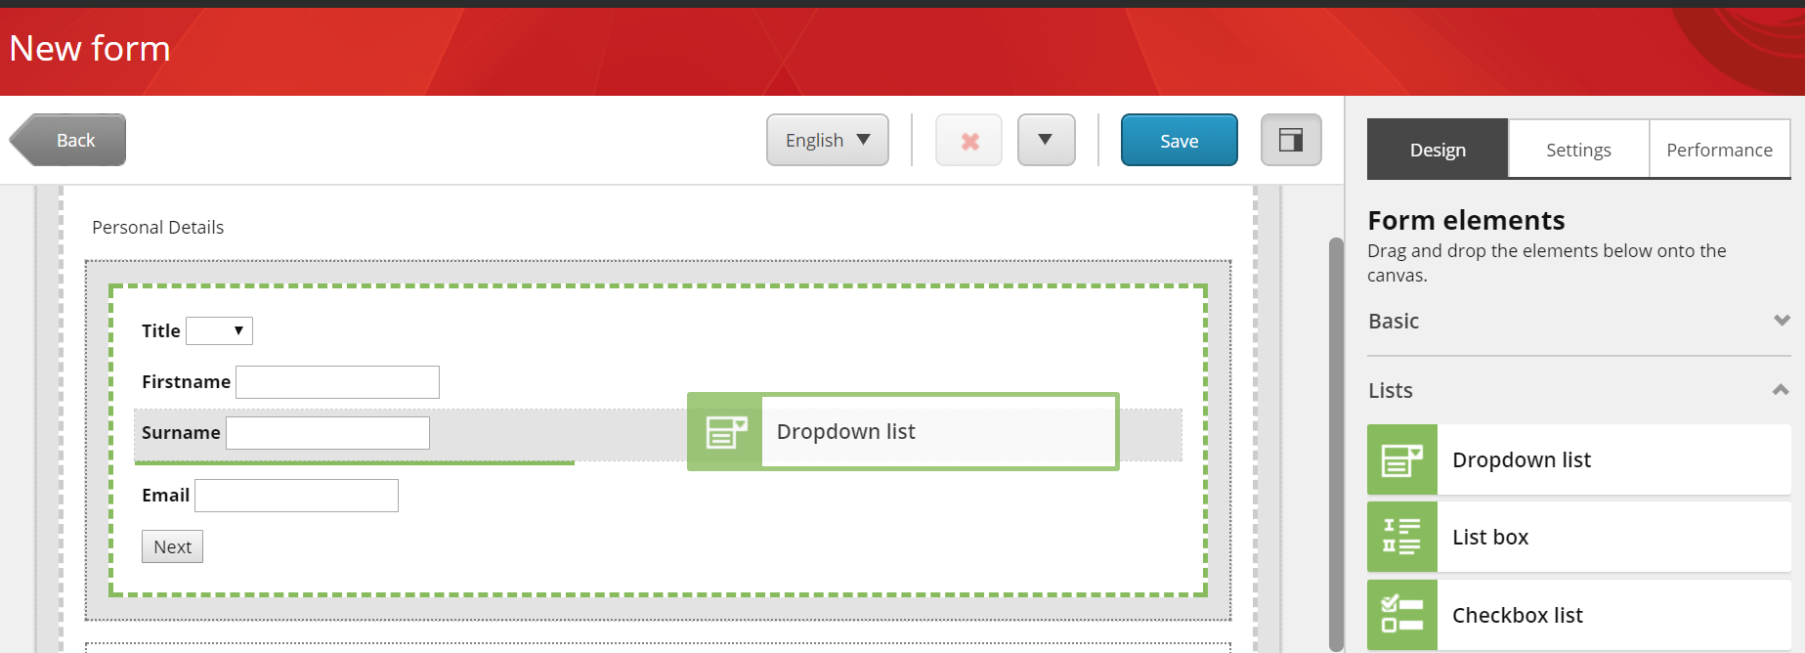Open the English language dropdown
This screenshot has height=653, width=1805.
pyautogui.click(x=828, y=140)
